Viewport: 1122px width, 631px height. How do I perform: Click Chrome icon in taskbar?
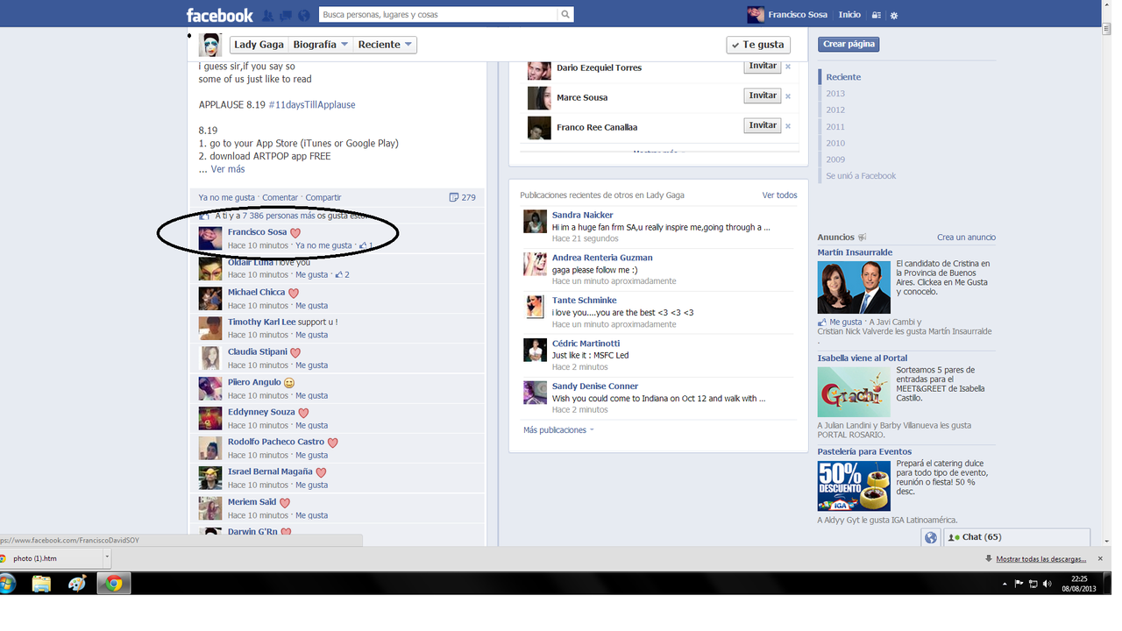[x=114, y=583]
